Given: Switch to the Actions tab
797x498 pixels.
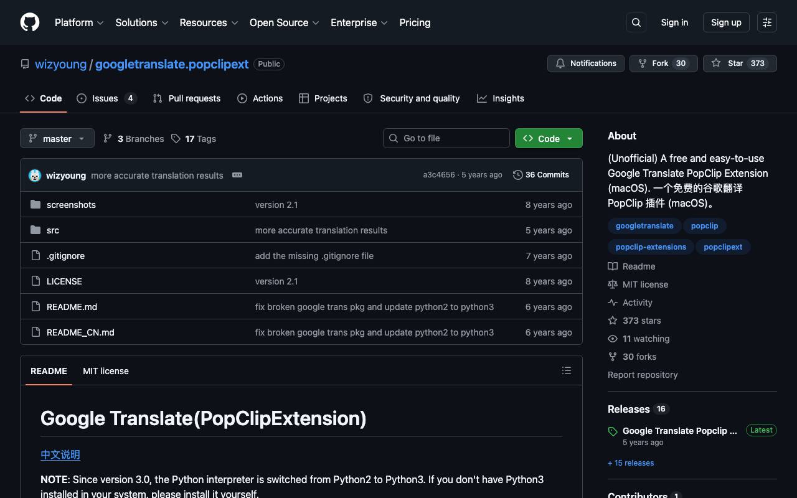Looking at the screenshot, I should pos(260,98).
